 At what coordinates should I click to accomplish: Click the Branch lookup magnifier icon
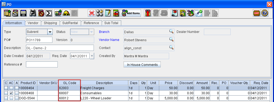point(172,32)
